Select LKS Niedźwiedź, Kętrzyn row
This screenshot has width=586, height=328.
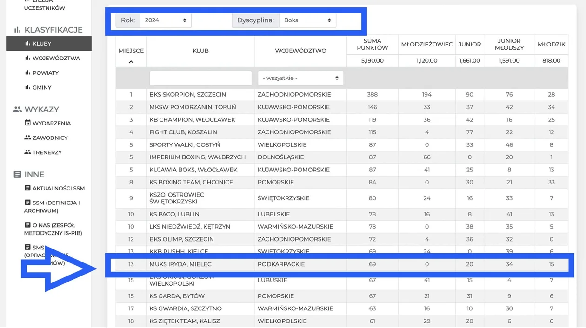342,227
